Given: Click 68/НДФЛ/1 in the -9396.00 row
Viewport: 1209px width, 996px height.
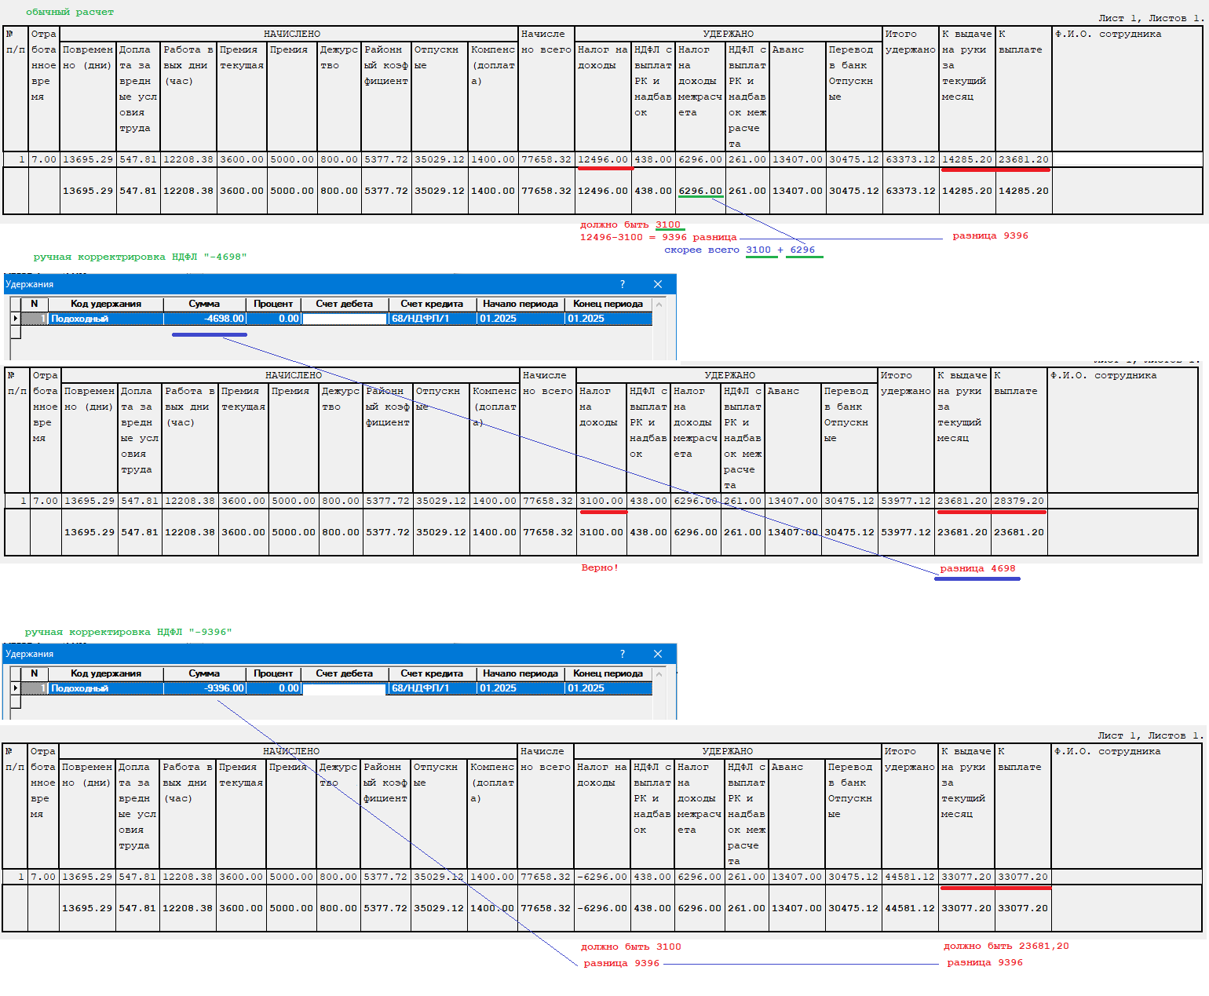Looking at the screenshot, I should pos(433,688).
